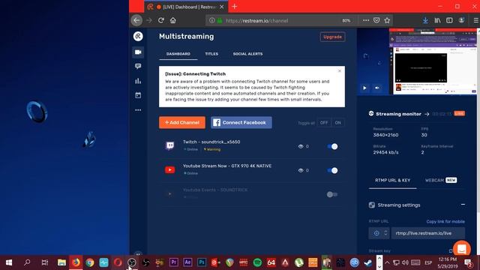
Task: Open the Firefox hamburger menu
Action: coord(475,20)
